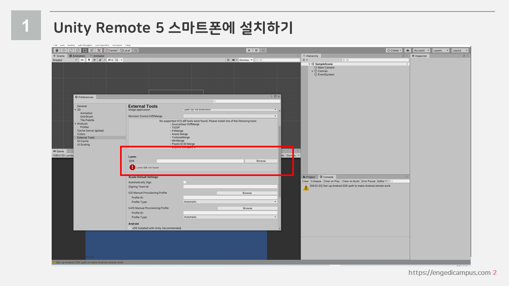This screenshot has height=286, width=509.
Task: Open the scene camera settings icon
Action: click(235, 60)
